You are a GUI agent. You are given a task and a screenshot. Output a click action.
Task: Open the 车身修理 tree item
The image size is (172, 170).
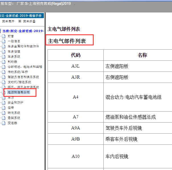click(14, 51)
